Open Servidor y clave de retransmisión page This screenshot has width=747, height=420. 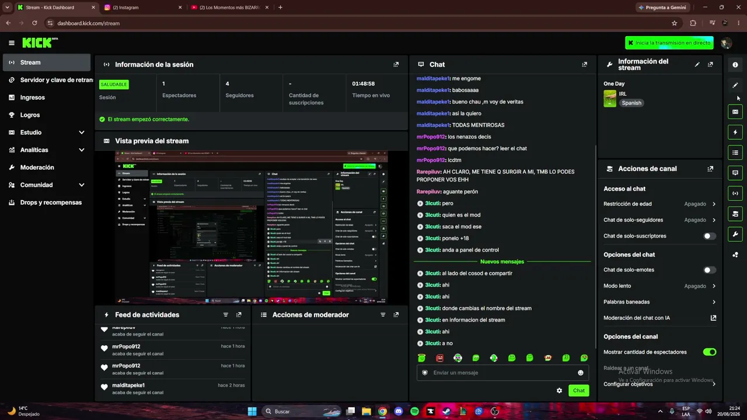pyautogui.click(x=47, y=80)
